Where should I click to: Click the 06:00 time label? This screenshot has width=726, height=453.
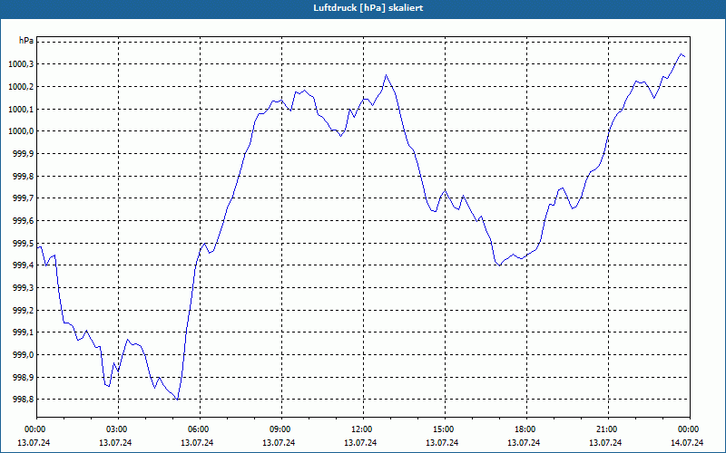pyautogui.click(x=200, y=429)
